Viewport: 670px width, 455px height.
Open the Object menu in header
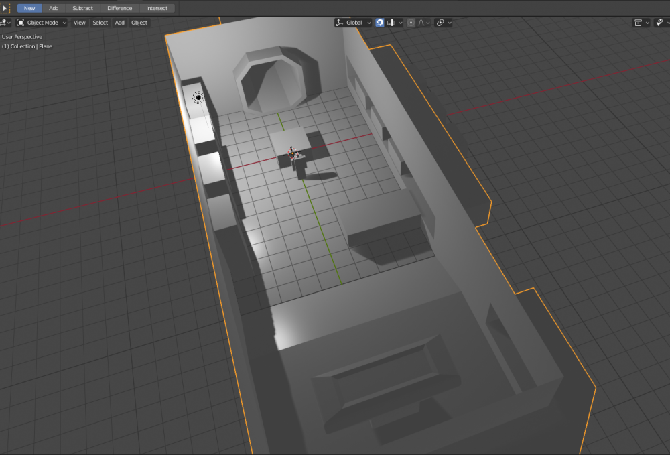point(139,23)
